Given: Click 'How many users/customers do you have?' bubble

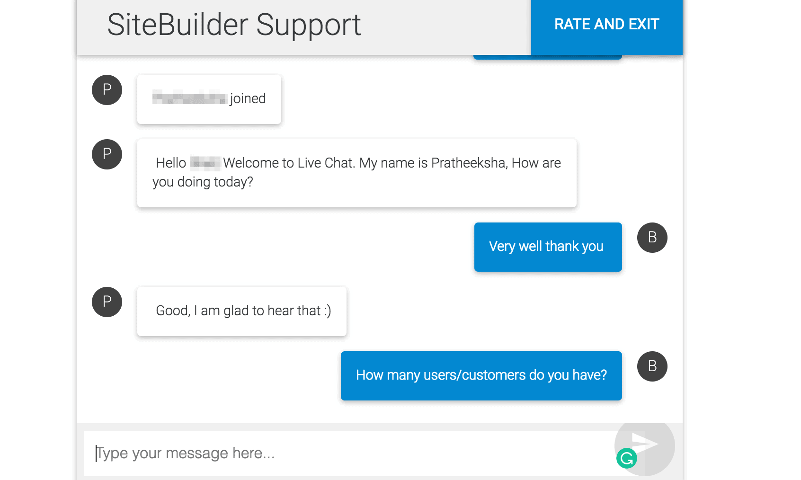Looking at the screenshot, I should [x=481, y=376].
